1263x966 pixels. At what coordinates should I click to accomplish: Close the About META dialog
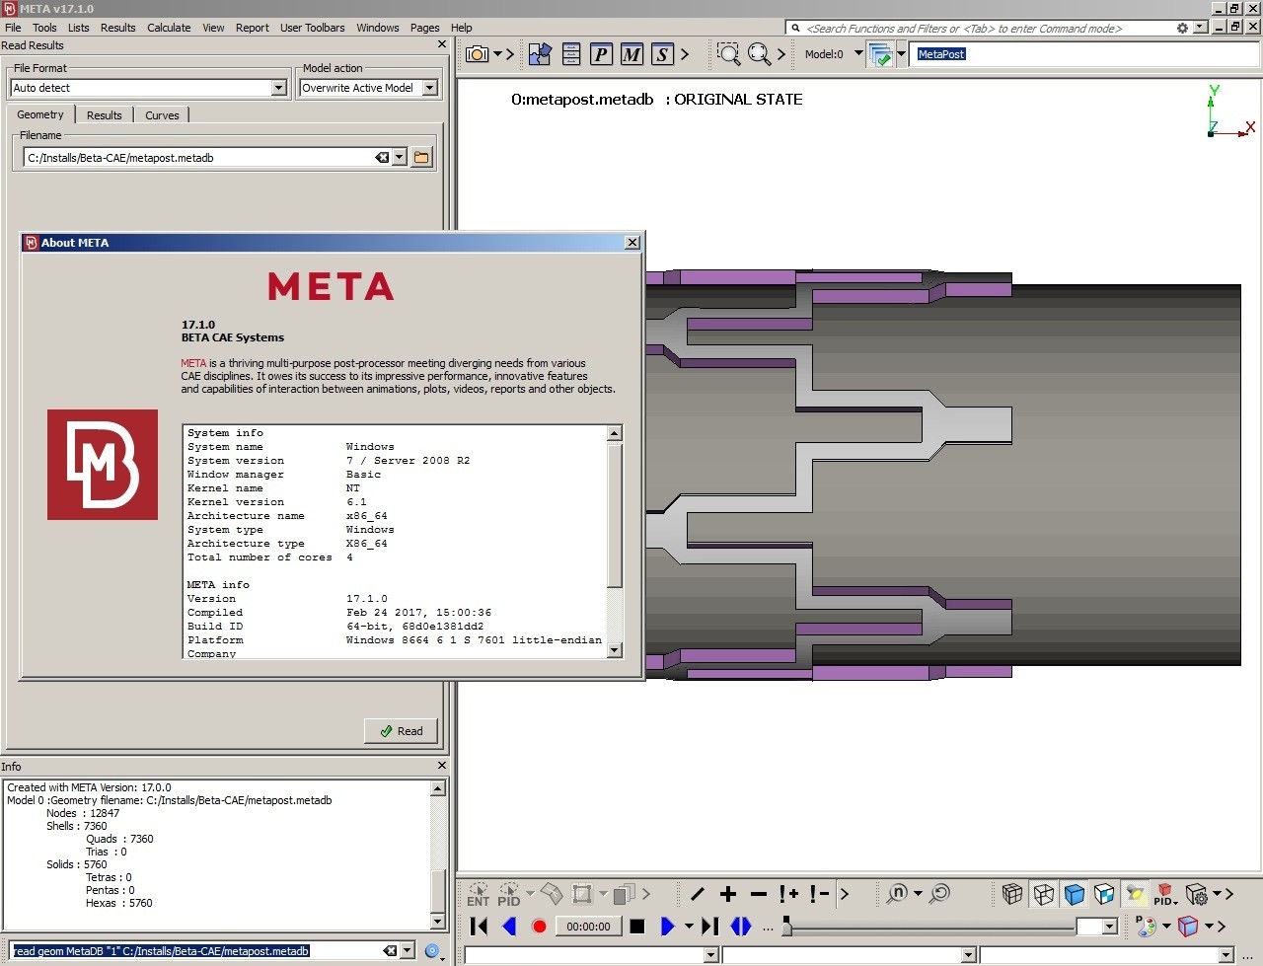[x=632, y=243]
